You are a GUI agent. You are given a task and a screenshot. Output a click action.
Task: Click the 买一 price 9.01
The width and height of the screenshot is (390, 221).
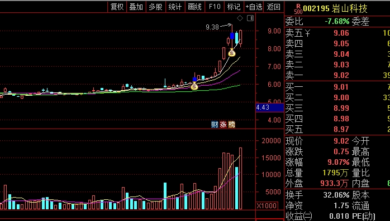pos(341,87)
